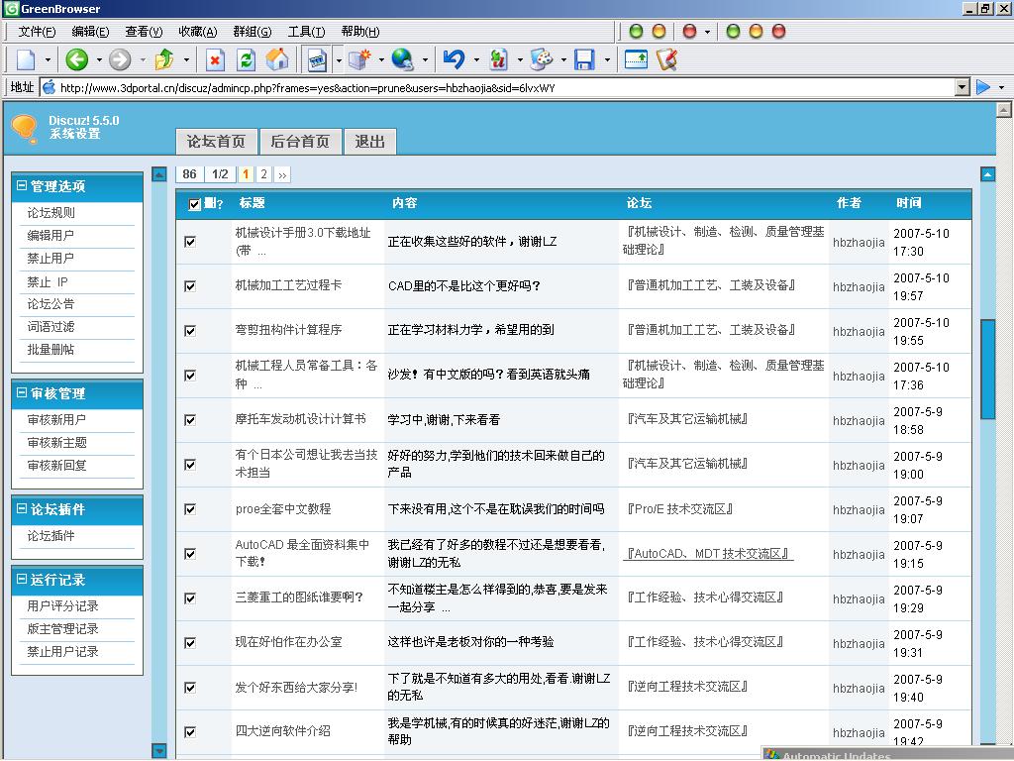1014x761 pixels.
Task: Open the 文件(F) menu
Action: 37,31
